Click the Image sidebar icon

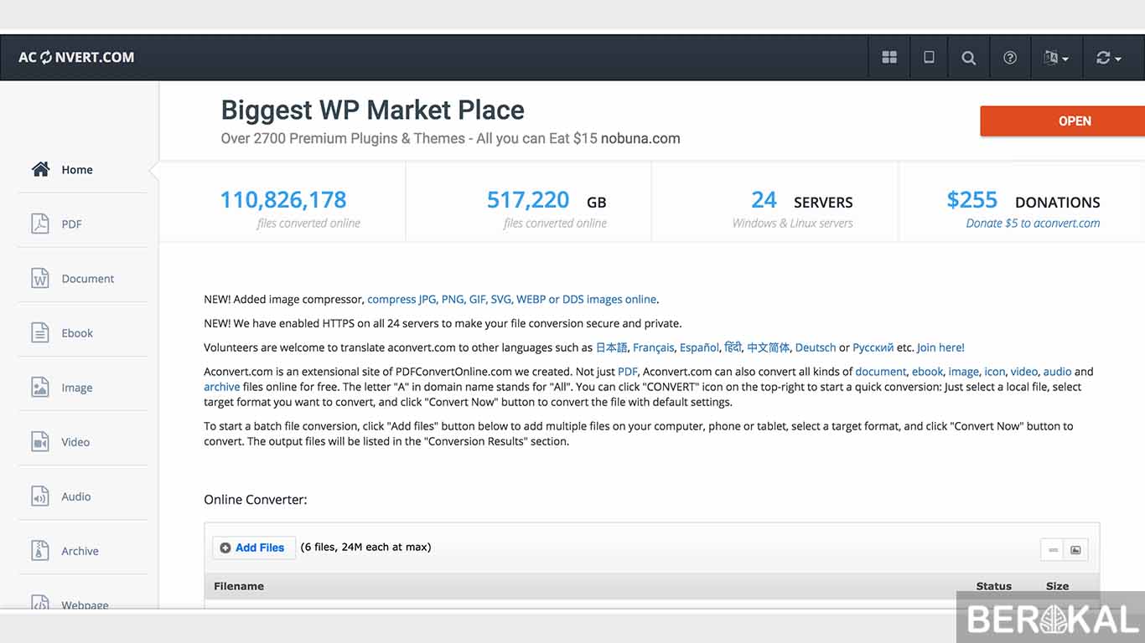(x=40, y=388)
